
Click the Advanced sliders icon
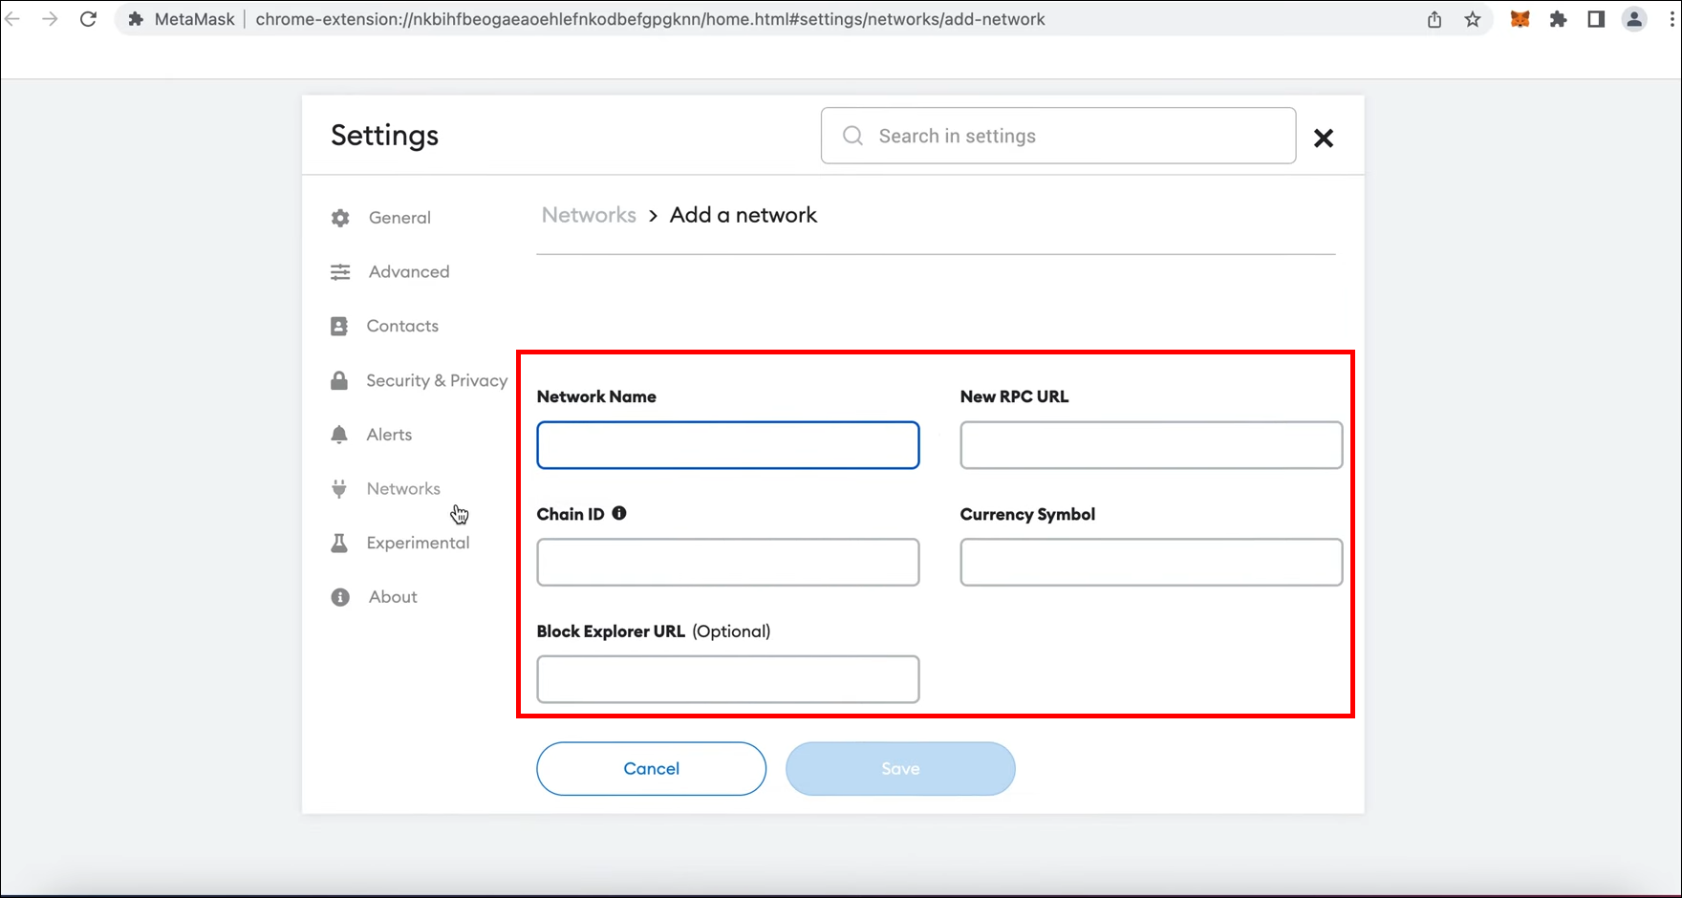340,272
